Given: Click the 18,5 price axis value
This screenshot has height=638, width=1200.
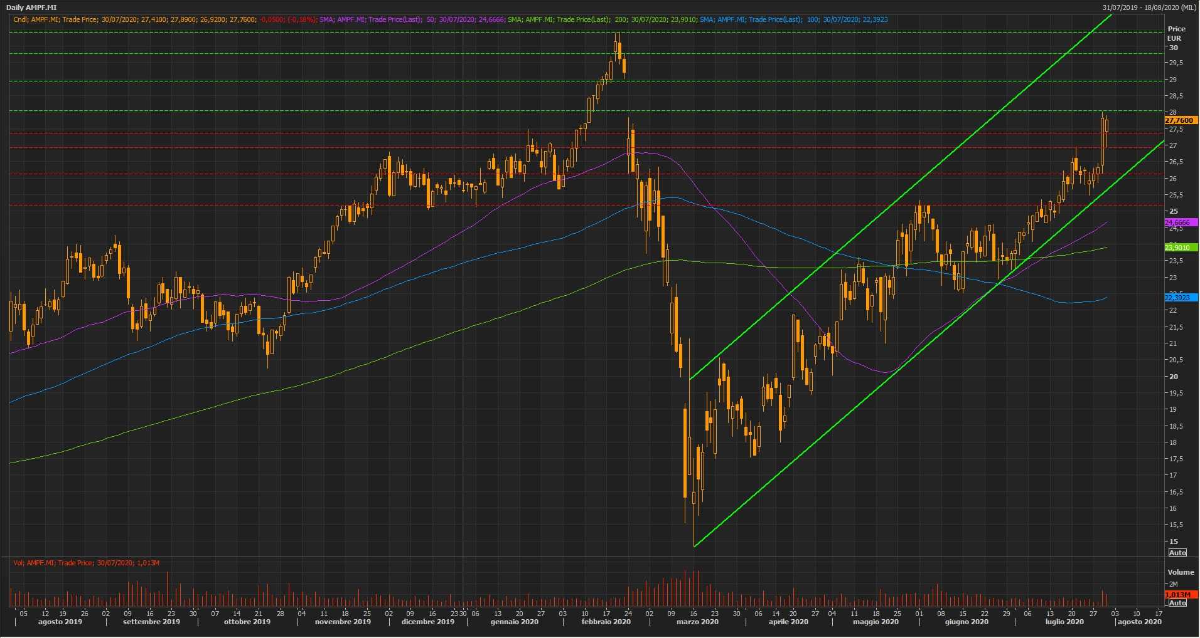Looking at the screenshot, I should (1176, 426).
